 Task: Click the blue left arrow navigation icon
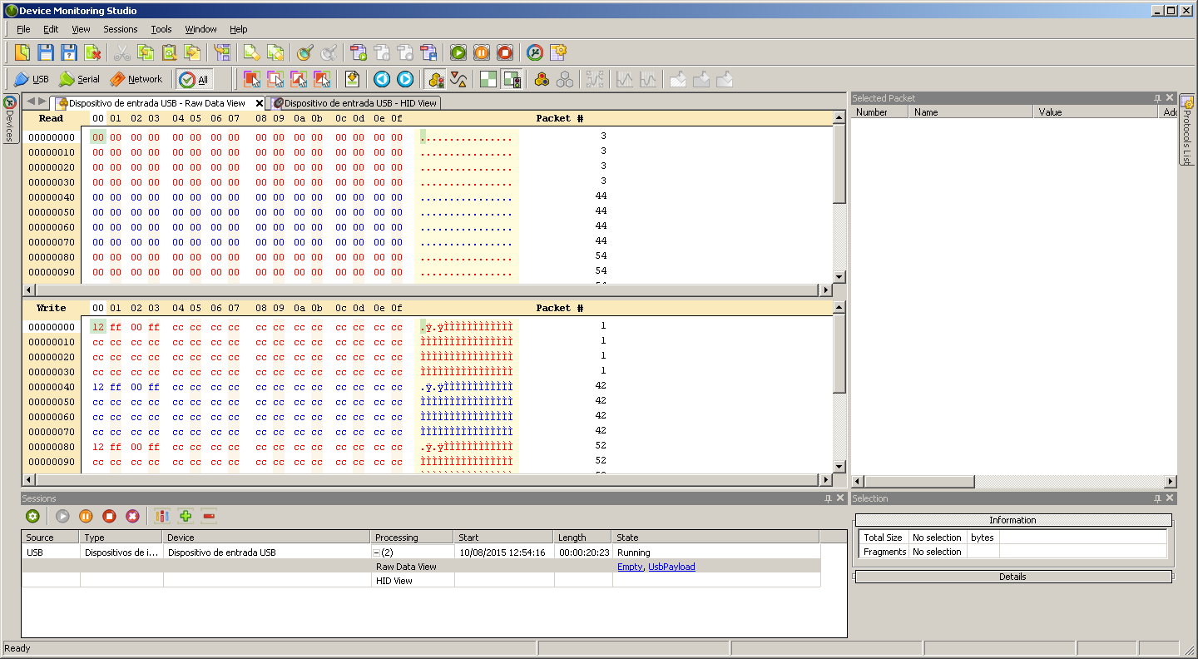(x=382, y=79)
